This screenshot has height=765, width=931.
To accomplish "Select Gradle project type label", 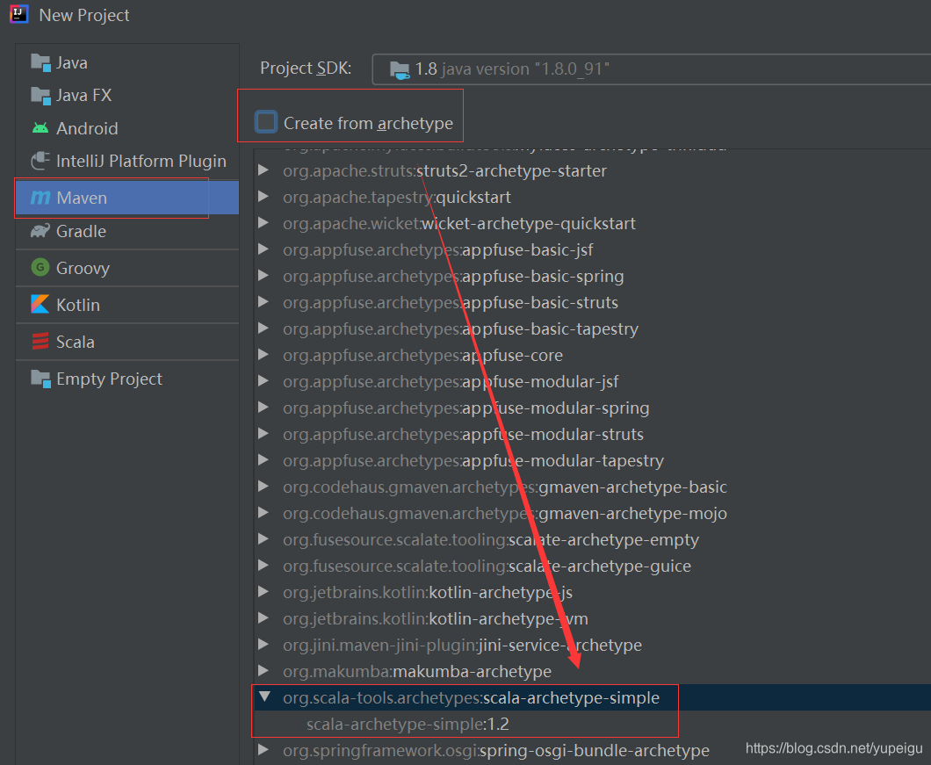I will pyautogui.click(x=82, y=231).
